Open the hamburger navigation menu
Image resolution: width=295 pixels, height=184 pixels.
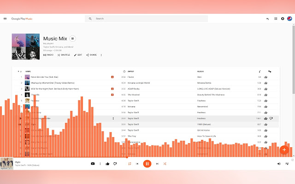tap(5, 18)
